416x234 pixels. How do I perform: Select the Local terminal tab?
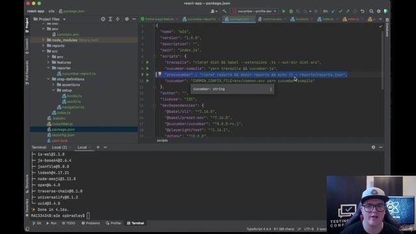point(83,148)
